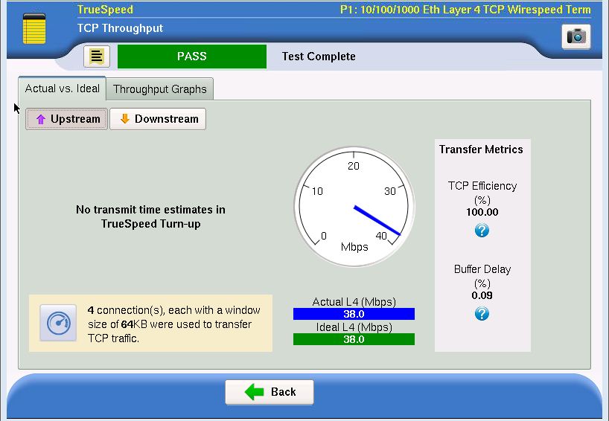Viewport: 609px width, 421px height.
Task: Click the 'Transfer Metrics' heading
Action: coord(481,150)
